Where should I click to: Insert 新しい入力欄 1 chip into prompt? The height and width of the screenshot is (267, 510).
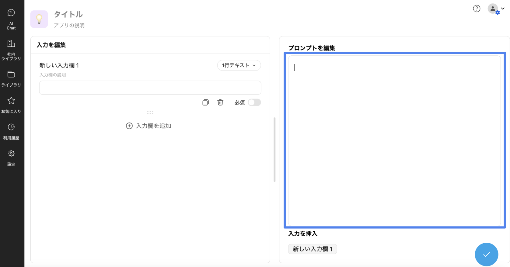click(313, 249)
